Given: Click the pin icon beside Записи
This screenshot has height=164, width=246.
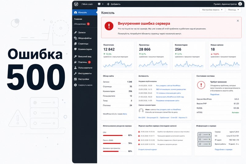Looking at the screenshot, I should tap(75, 33).
